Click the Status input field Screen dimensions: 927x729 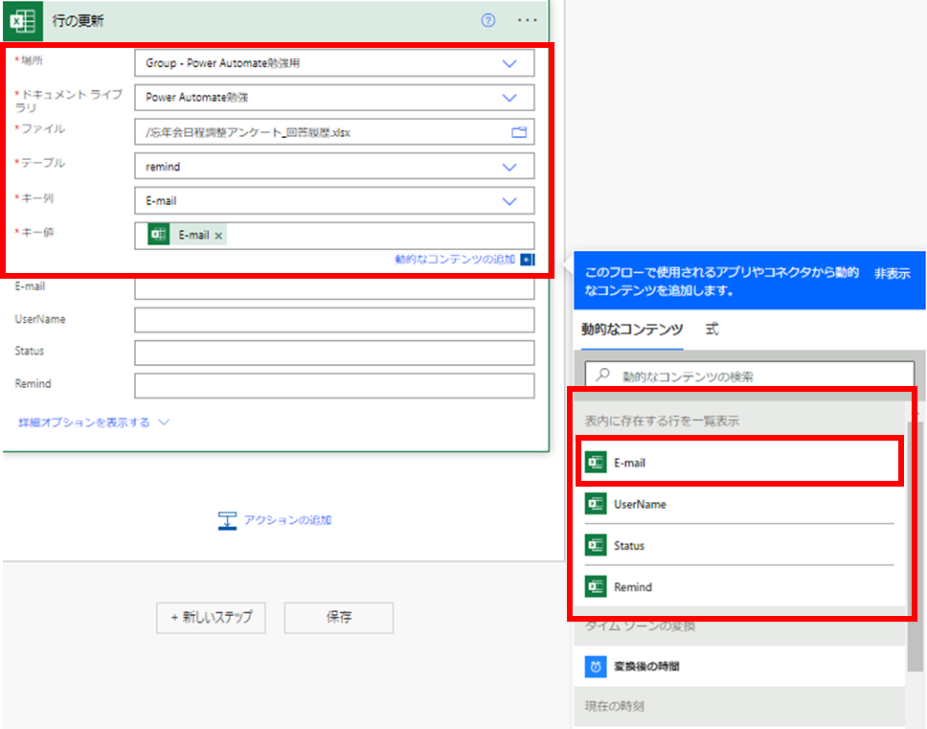point(334,353)
